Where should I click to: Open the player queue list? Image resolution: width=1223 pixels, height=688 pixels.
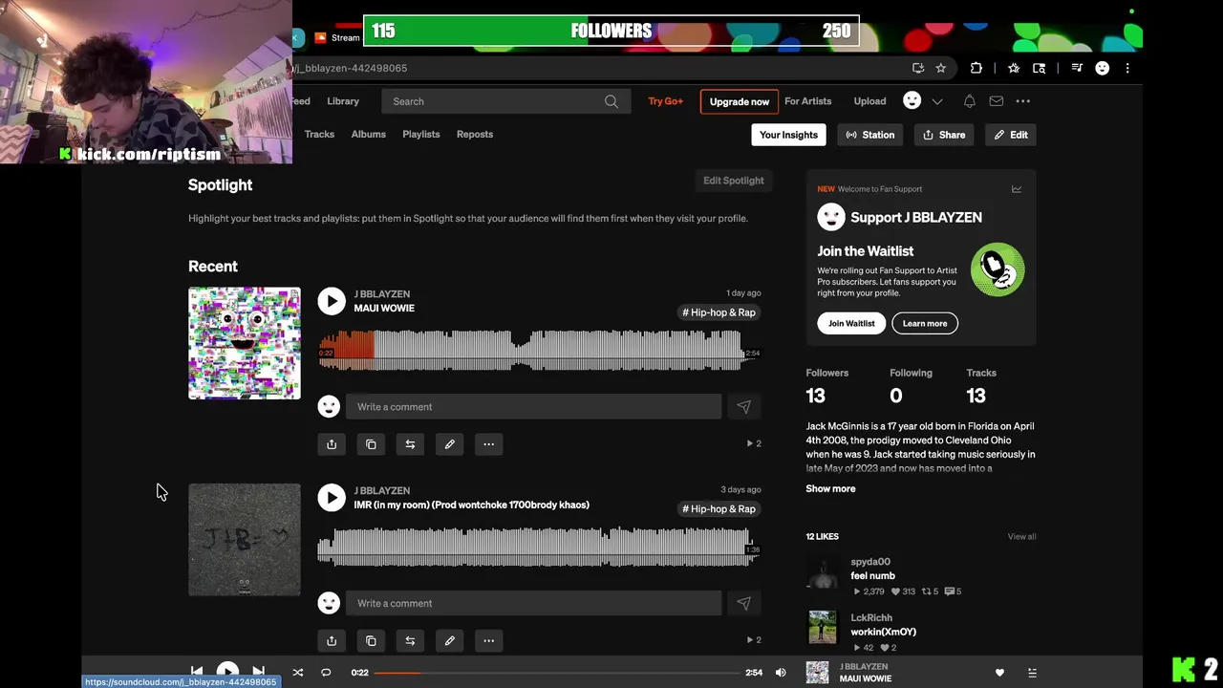point(1032,673)
